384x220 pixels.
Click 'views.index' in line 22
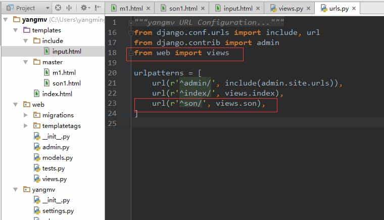250,94
